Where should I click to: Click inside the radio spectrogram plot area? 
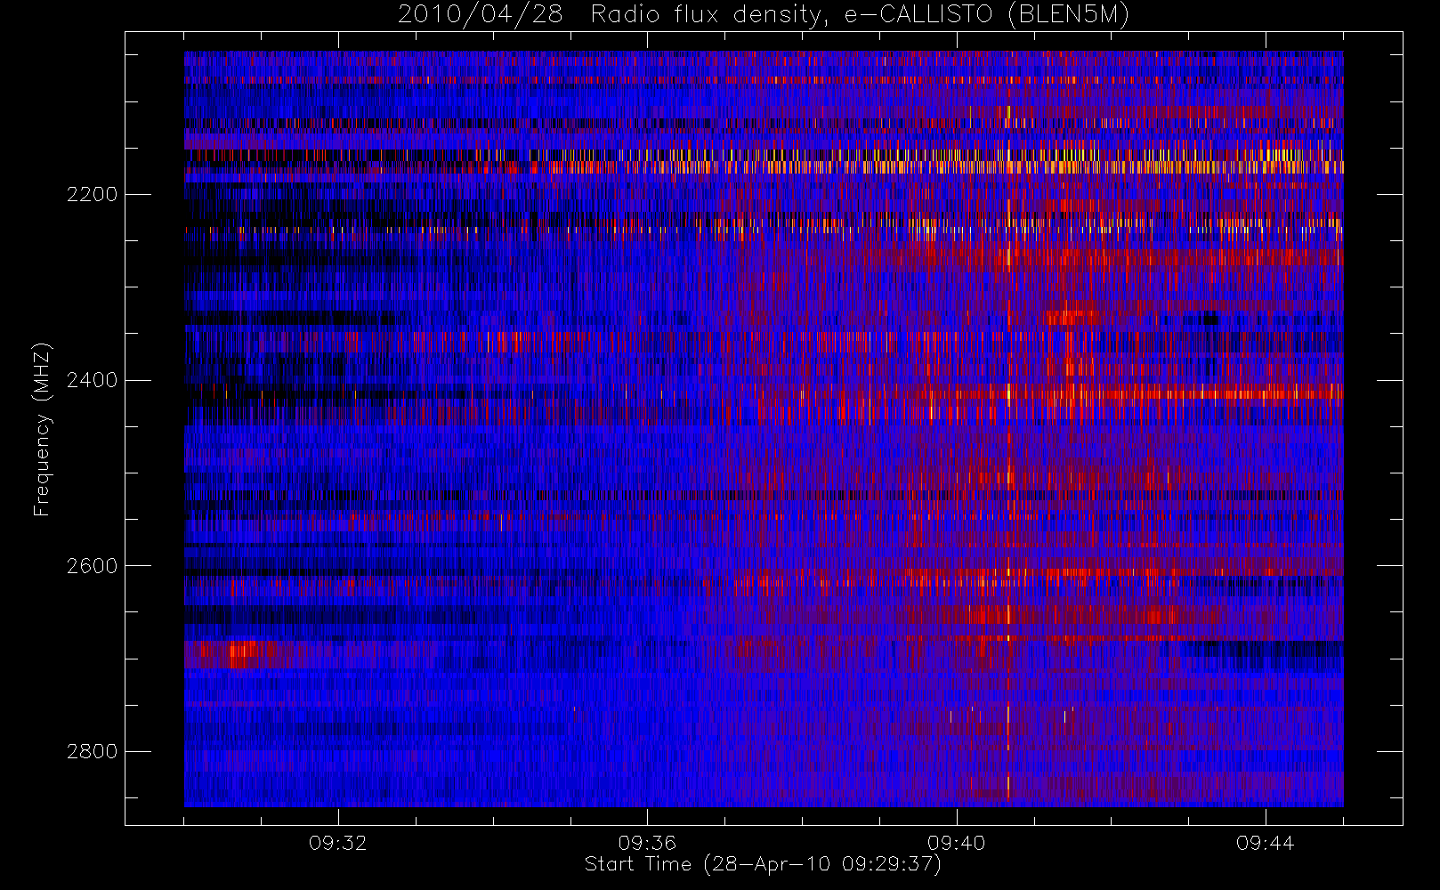click(764, 429)
